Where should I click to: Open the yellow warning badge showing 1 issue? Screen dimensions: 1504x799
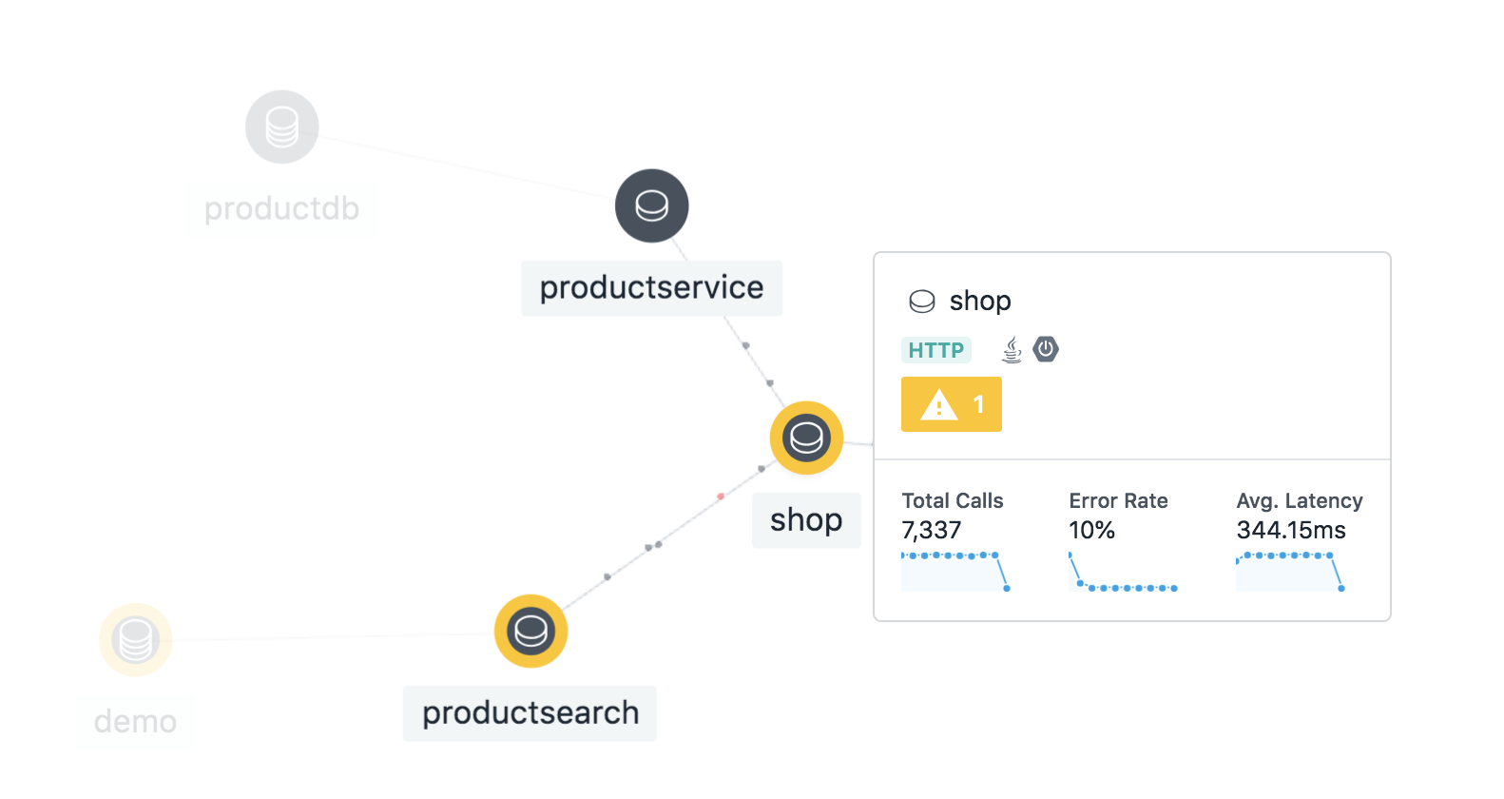pyautogui.click(x=951, y=404)
